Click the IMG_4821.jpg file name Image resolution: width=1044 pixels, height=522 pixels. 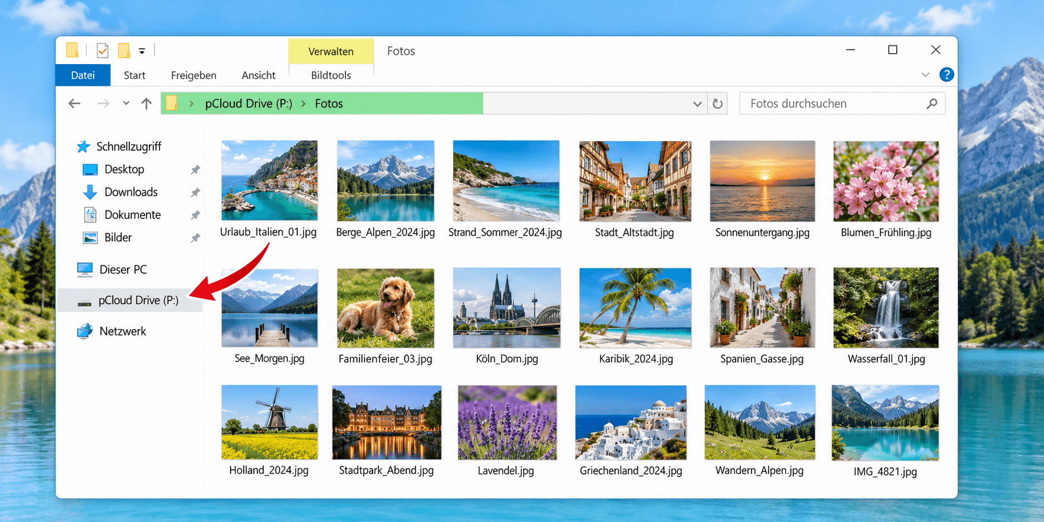pyautogui.click(x=885, y=471)
